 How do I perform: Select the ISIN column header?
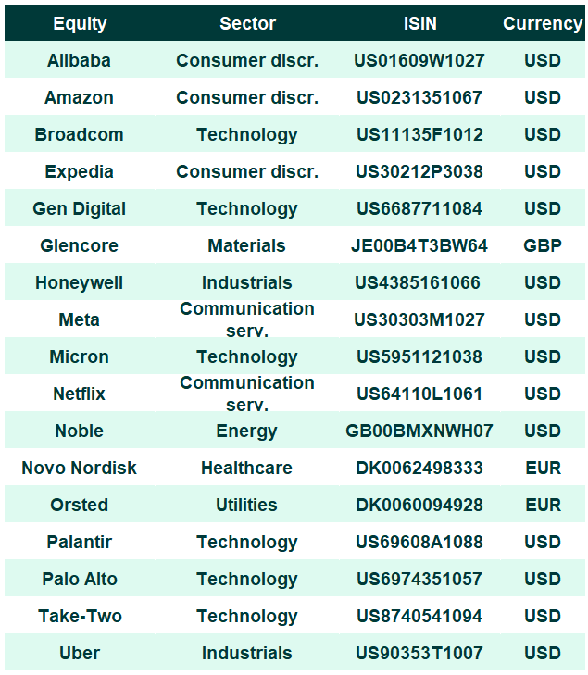pos(420,23)
